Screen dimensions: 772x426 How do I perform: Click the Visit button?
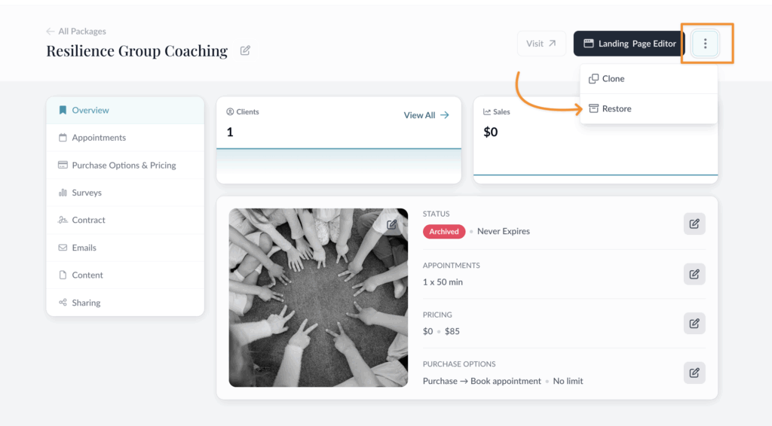pos(541,44)
